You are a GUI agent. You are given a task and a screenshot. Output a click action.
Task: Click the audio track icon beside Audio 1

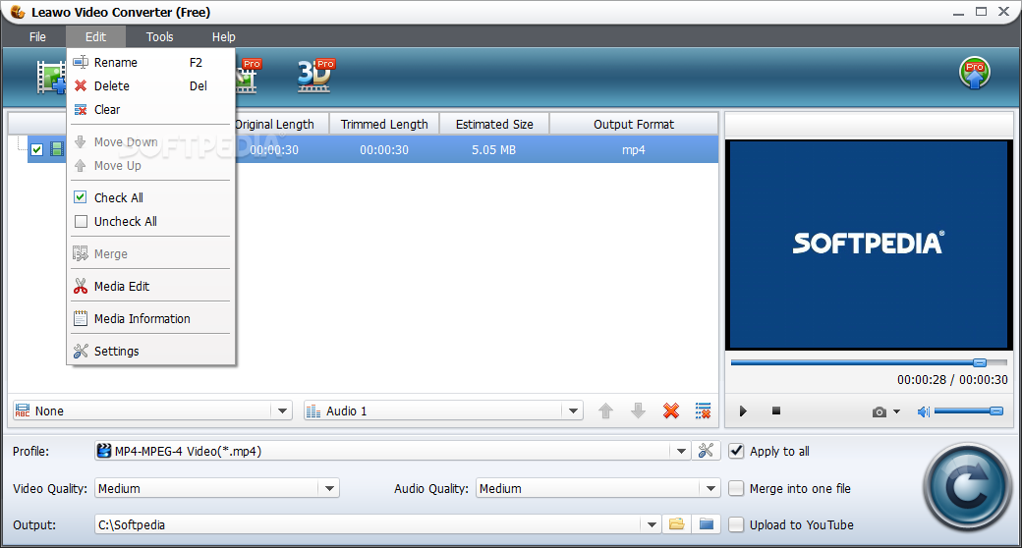pyautogui.click(x=313, y=411)
